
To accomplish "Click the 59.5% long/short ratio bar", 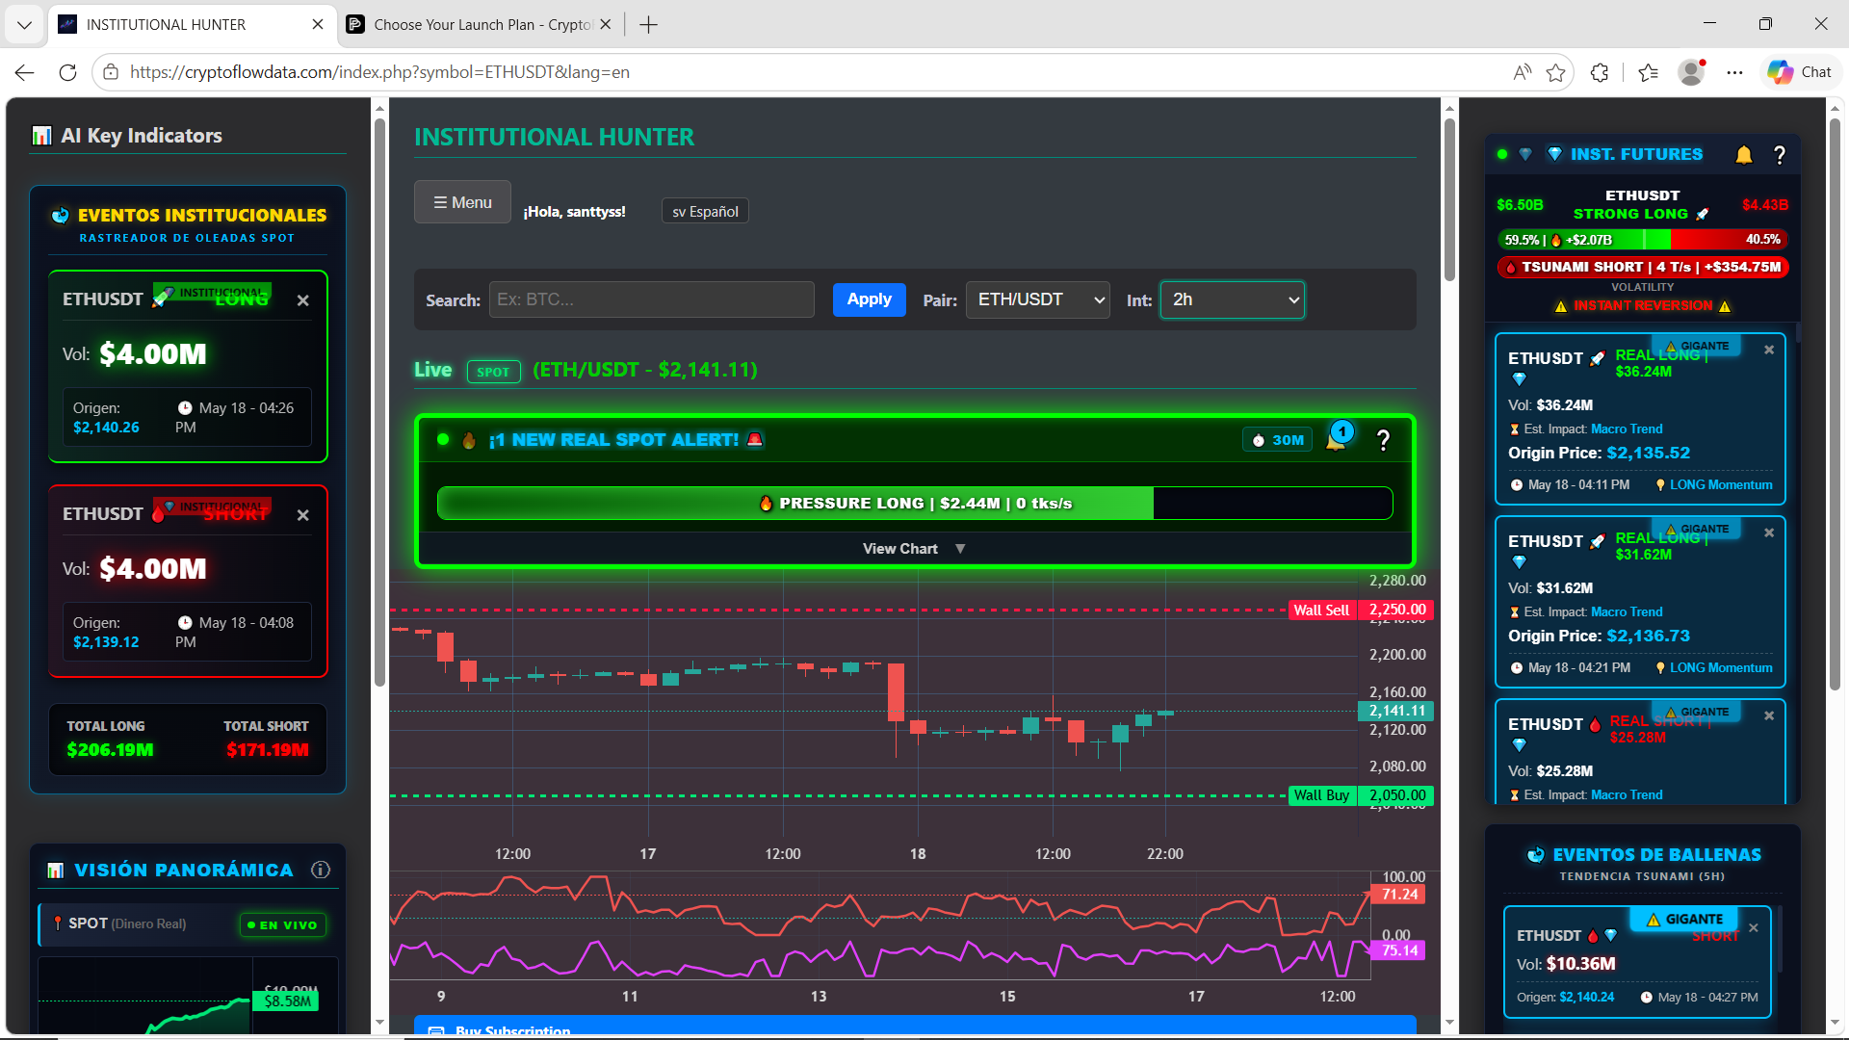I will click(x=1643, y=240).
